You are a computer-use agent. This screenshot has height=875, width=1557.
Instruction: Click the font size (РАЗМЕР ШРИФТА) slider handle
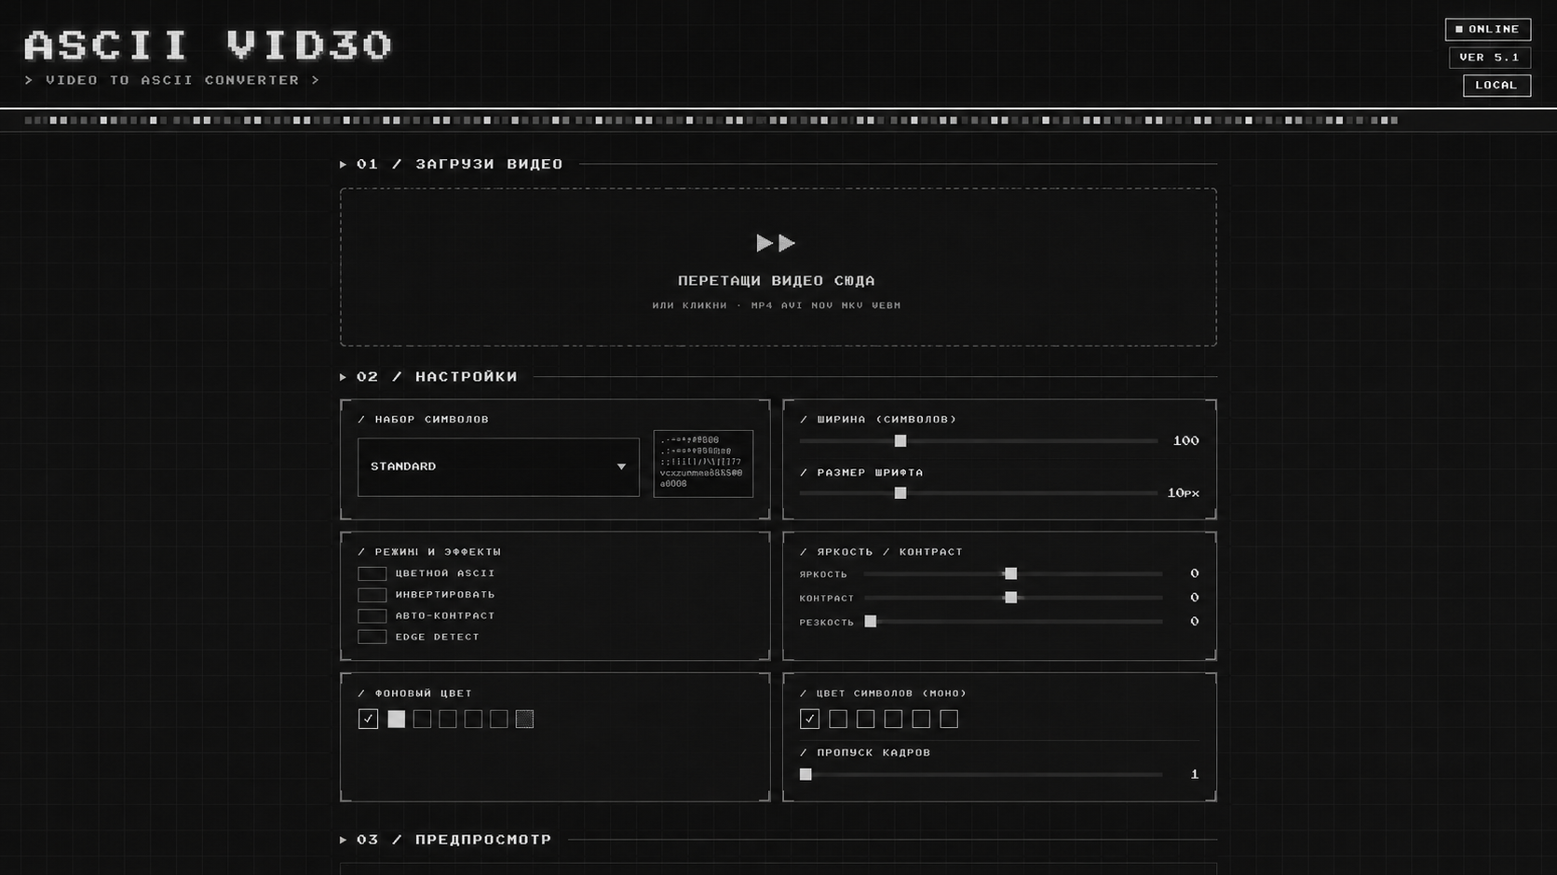pyautogui.click(x=900, y=492)
